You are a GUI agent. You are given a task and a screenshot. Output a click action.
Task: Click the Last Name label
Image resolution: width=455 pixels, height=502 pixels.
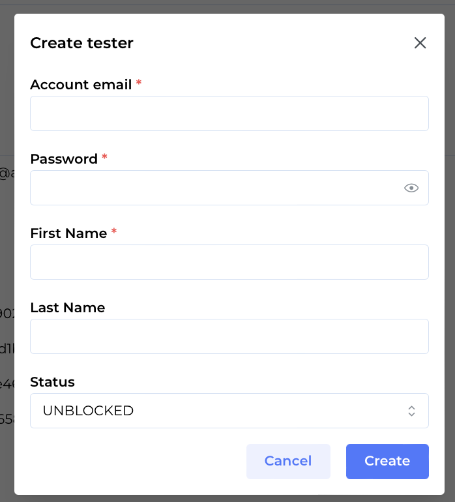pyautogui.click(x=68, y=308)
